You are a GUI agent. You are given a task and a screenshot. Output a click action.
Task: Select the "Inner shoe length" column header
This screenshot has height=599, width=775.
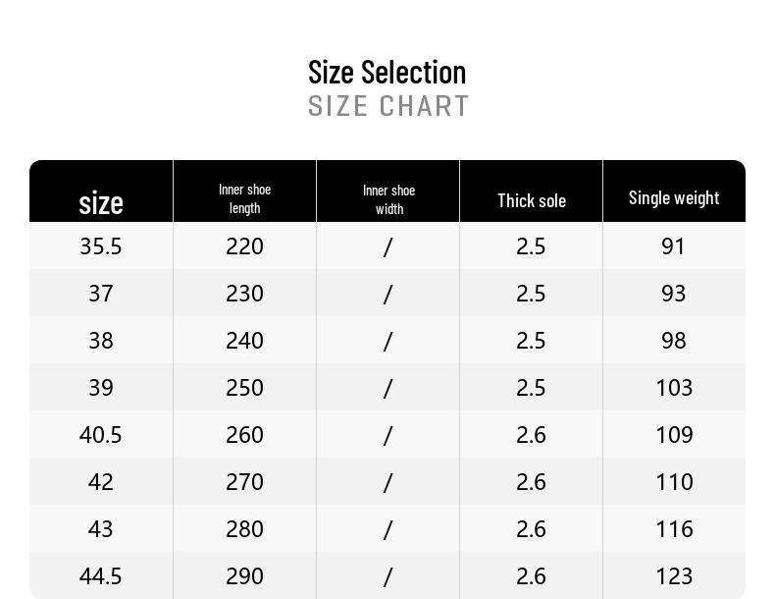[x=244, y=198]
